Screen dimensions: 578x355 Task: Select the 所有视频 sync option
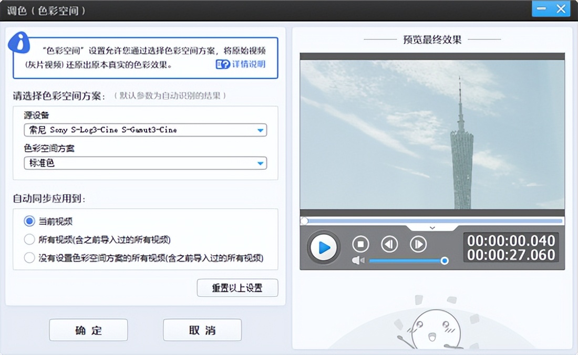[29, 240]
